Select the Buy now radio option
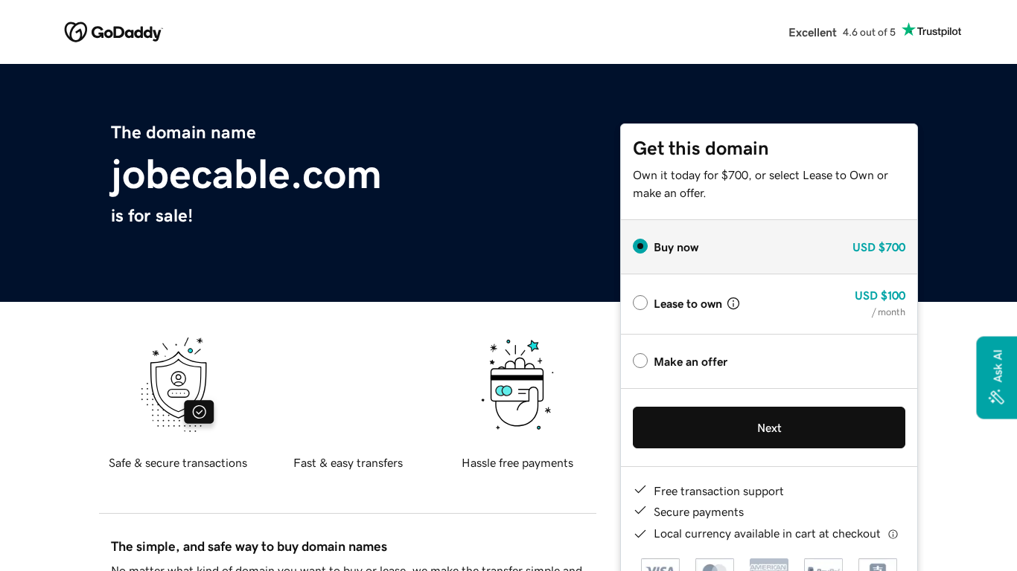The image size is (1017, 571). (x=640, y=246)
